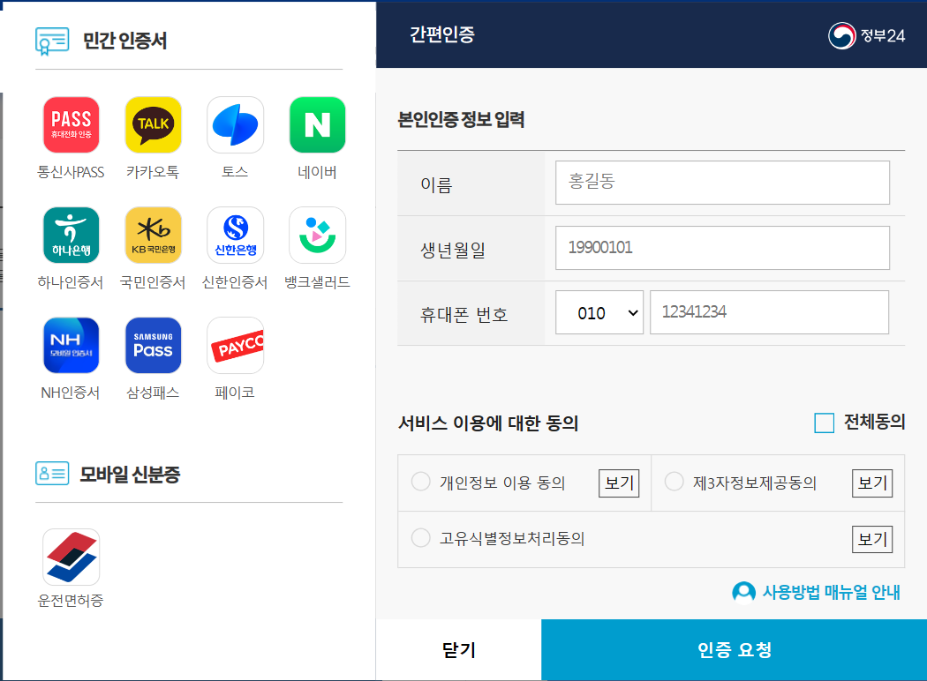Image resolution: width=927 pixels, height=681 pixels.
Task: Choose the 네이버 green N icon
Action: tap(318, 124)
